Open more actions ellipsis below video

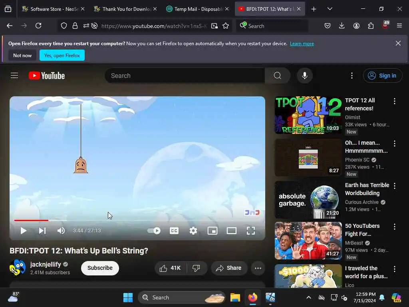pyautogui.click(x=258, y=268)
